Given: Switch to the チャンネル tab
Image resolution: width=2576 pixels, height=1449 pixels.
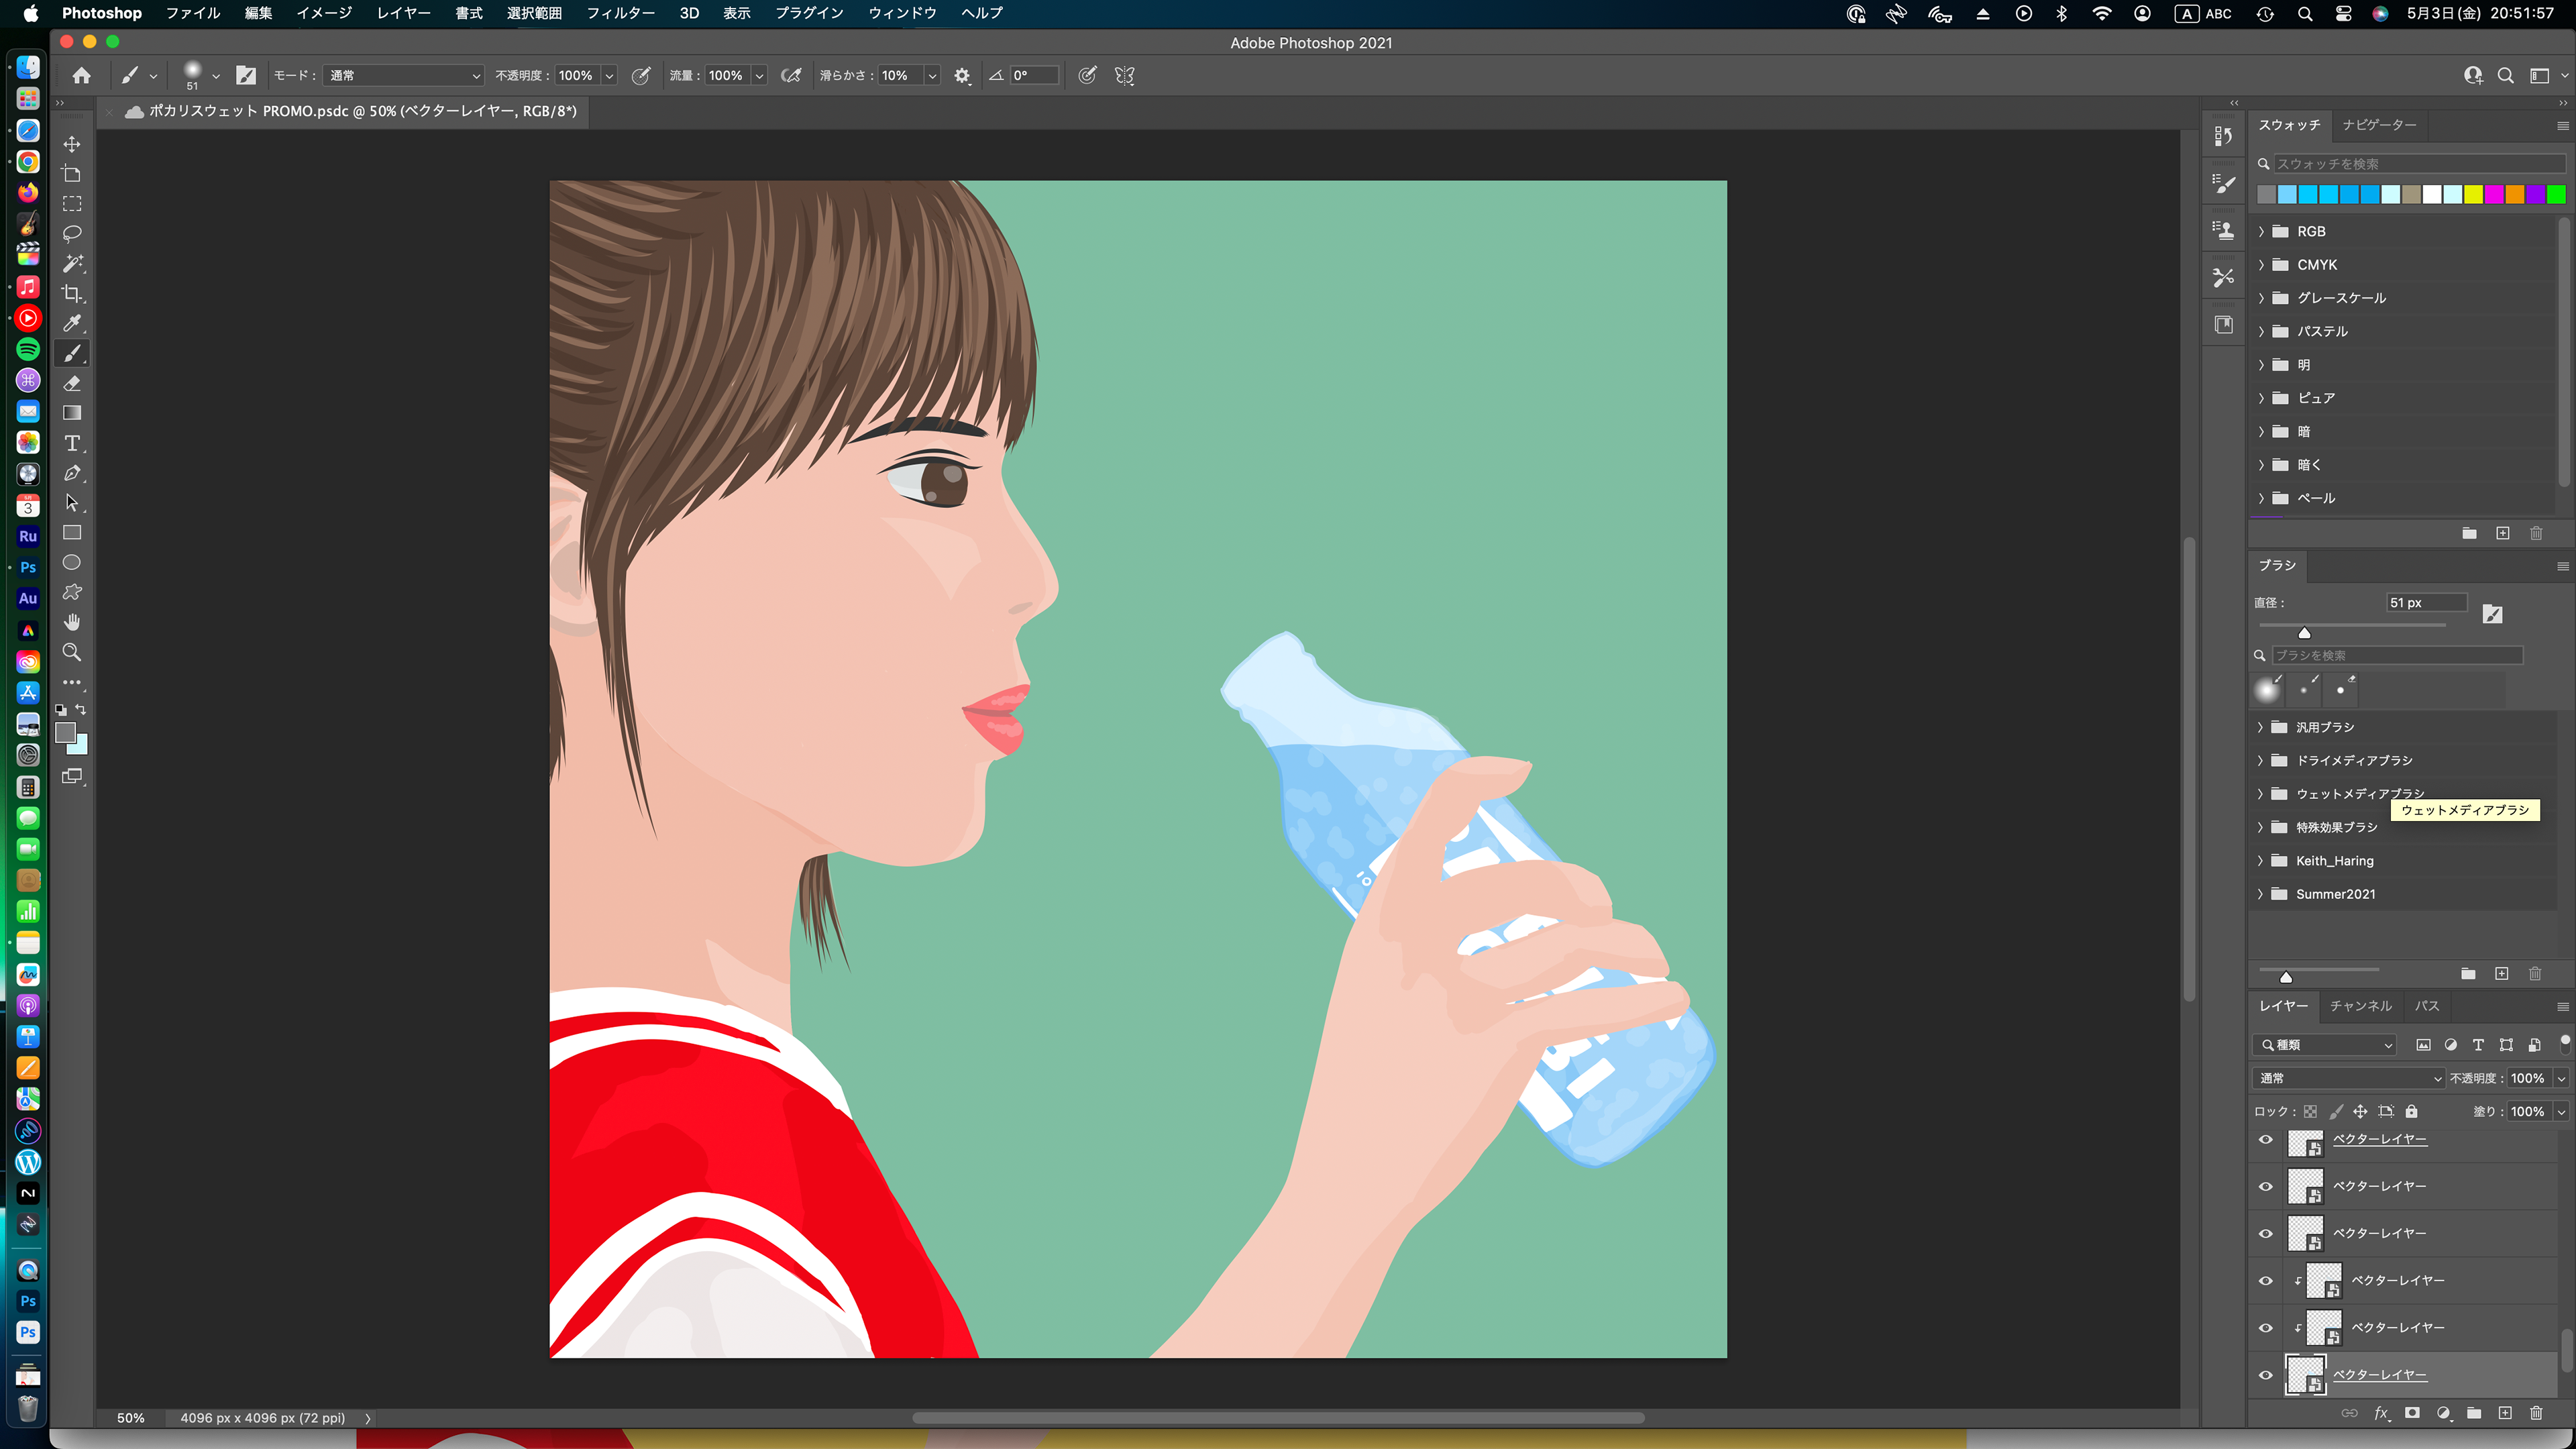Looking at the screenshot, I should [x=2360, y=1006].
